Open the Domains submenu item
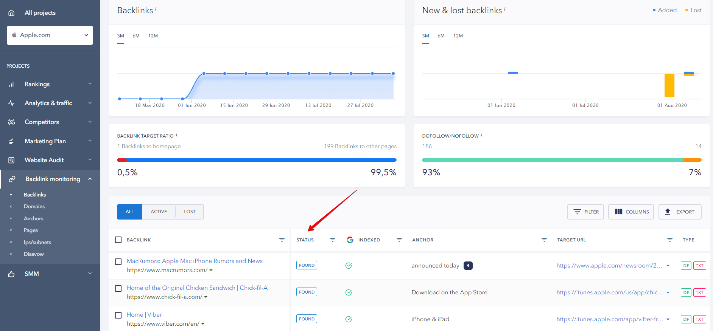The image size is (713, 331). pos(34,207)
